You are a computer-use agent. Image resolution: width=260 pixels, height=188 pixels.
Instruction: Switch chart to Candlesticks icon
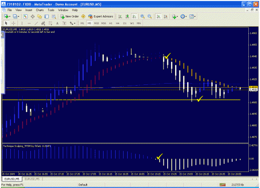tap(127, 16)
